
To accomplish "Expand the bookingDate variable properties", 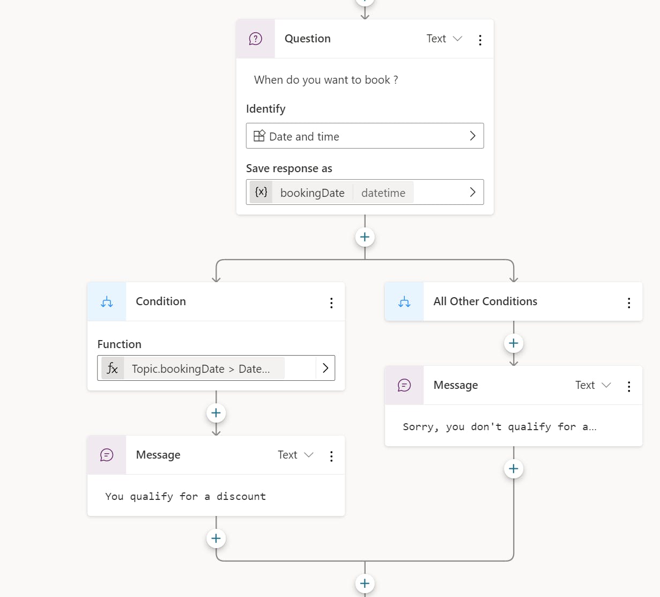I will pyautogui.click(x=472, y=192).
